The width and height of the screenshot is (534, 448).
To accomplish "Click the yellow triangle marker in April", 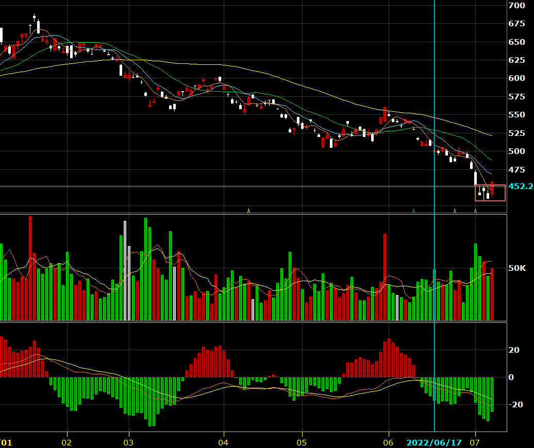I will pyautogui.click(x=248, y=211).
